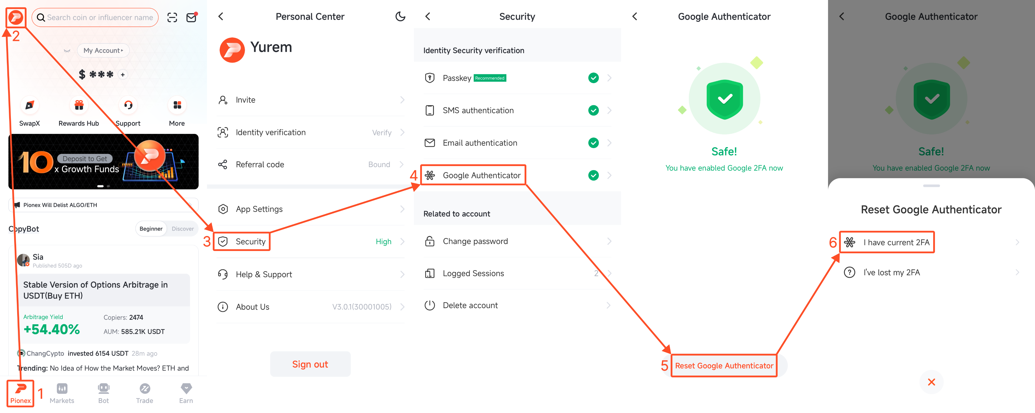Open Support shortcut icon
Image resolution: width=1035 pixels, height=413 pixels.
coord(128,106)
